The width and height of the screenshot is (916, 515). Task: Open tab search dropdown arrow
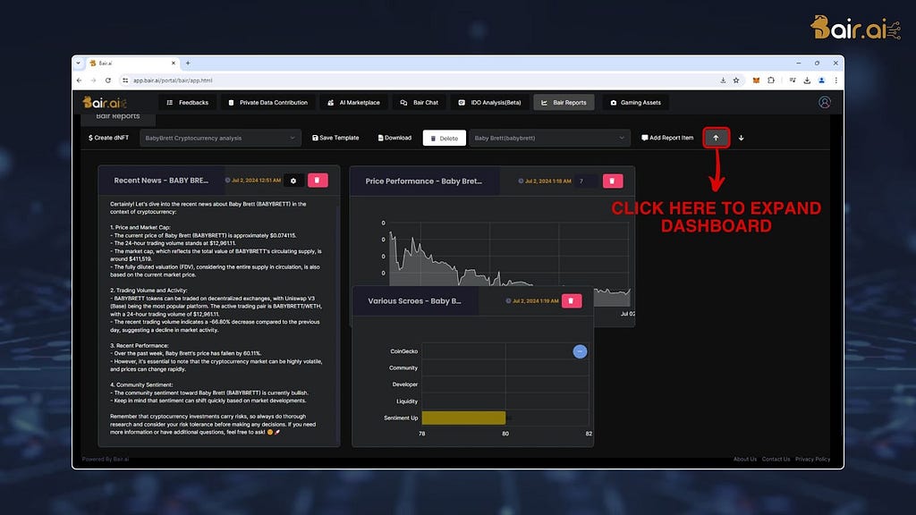coord(79,63)
